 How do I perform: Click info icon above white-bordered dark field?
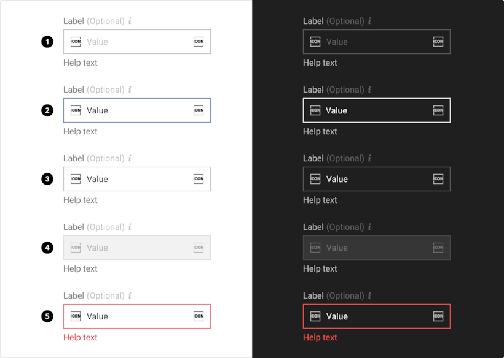(369, 89)
